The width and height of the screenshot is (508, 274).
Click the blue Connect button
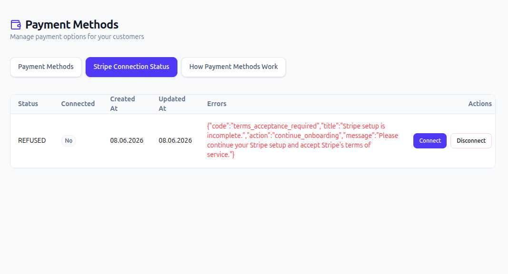point(430,140)
